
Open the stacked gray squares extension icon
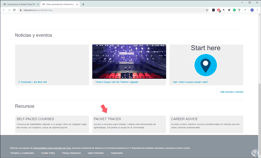click(229, 10)
